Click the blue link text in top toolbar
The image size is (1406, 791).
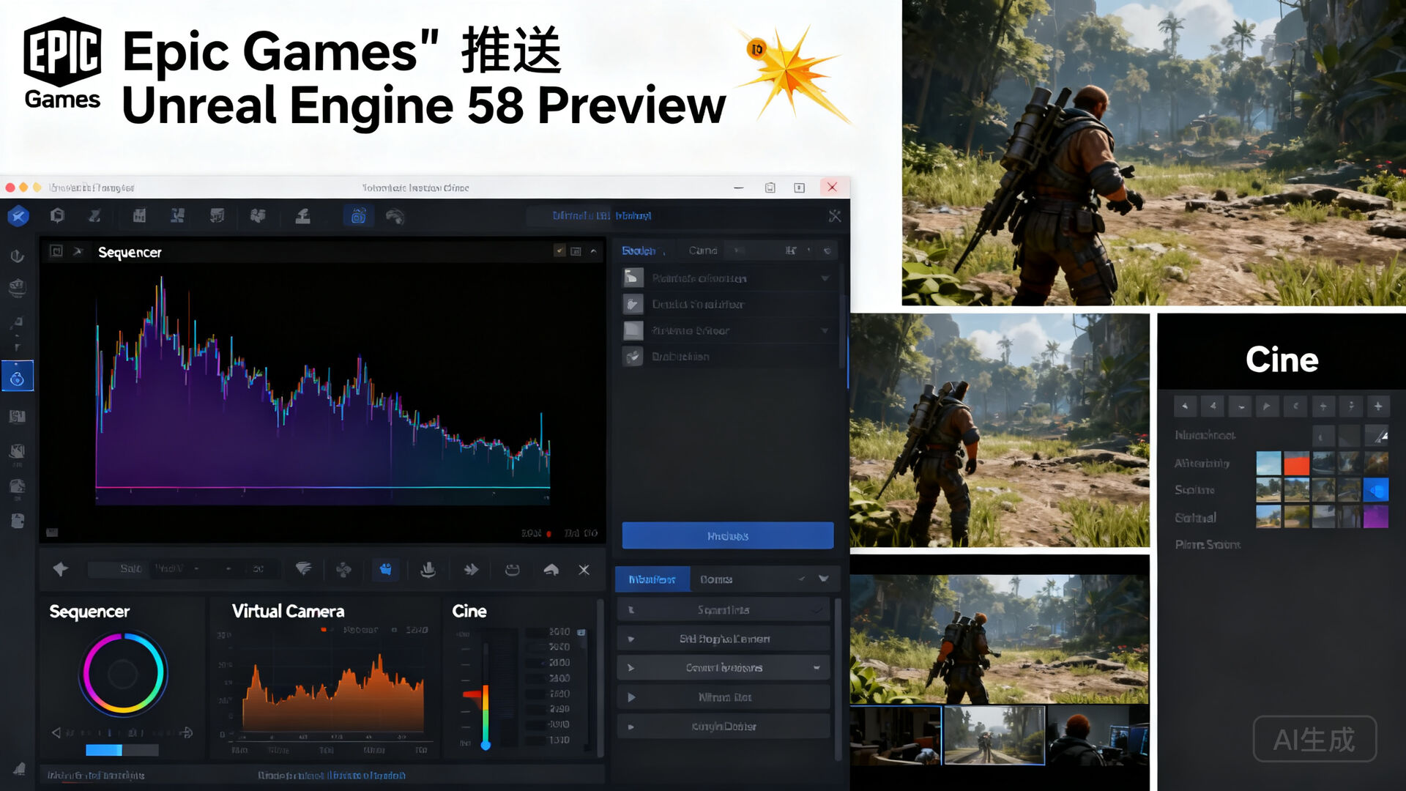point(602,215)
